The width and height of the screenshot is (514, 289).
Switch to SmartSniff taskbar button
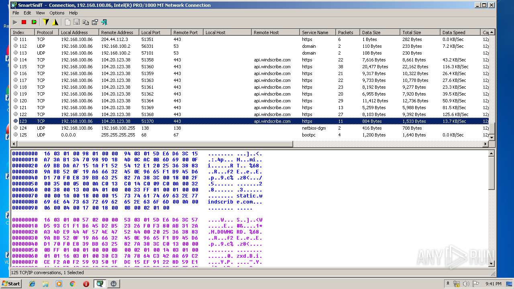(100, 284)
